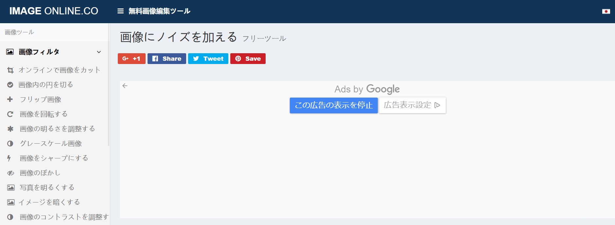Click the Japan flag language icon
The image size is (615, 225).
(606, 11)
